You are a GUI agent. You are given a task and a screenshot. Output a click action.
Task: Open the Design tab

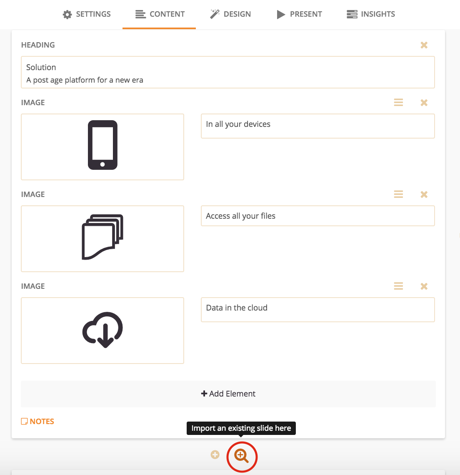point(230,14)
